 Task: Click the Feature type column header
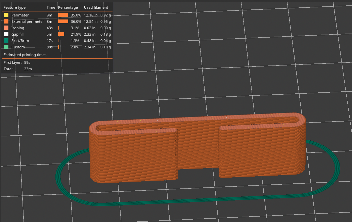(x=14, y=7)
